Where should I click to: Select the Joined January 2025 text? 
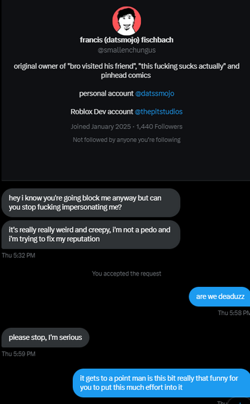101,127
